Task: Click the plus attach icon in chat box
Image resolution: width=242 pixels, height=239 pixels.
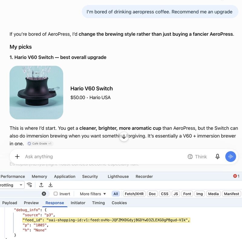Action: coord(17,157)
